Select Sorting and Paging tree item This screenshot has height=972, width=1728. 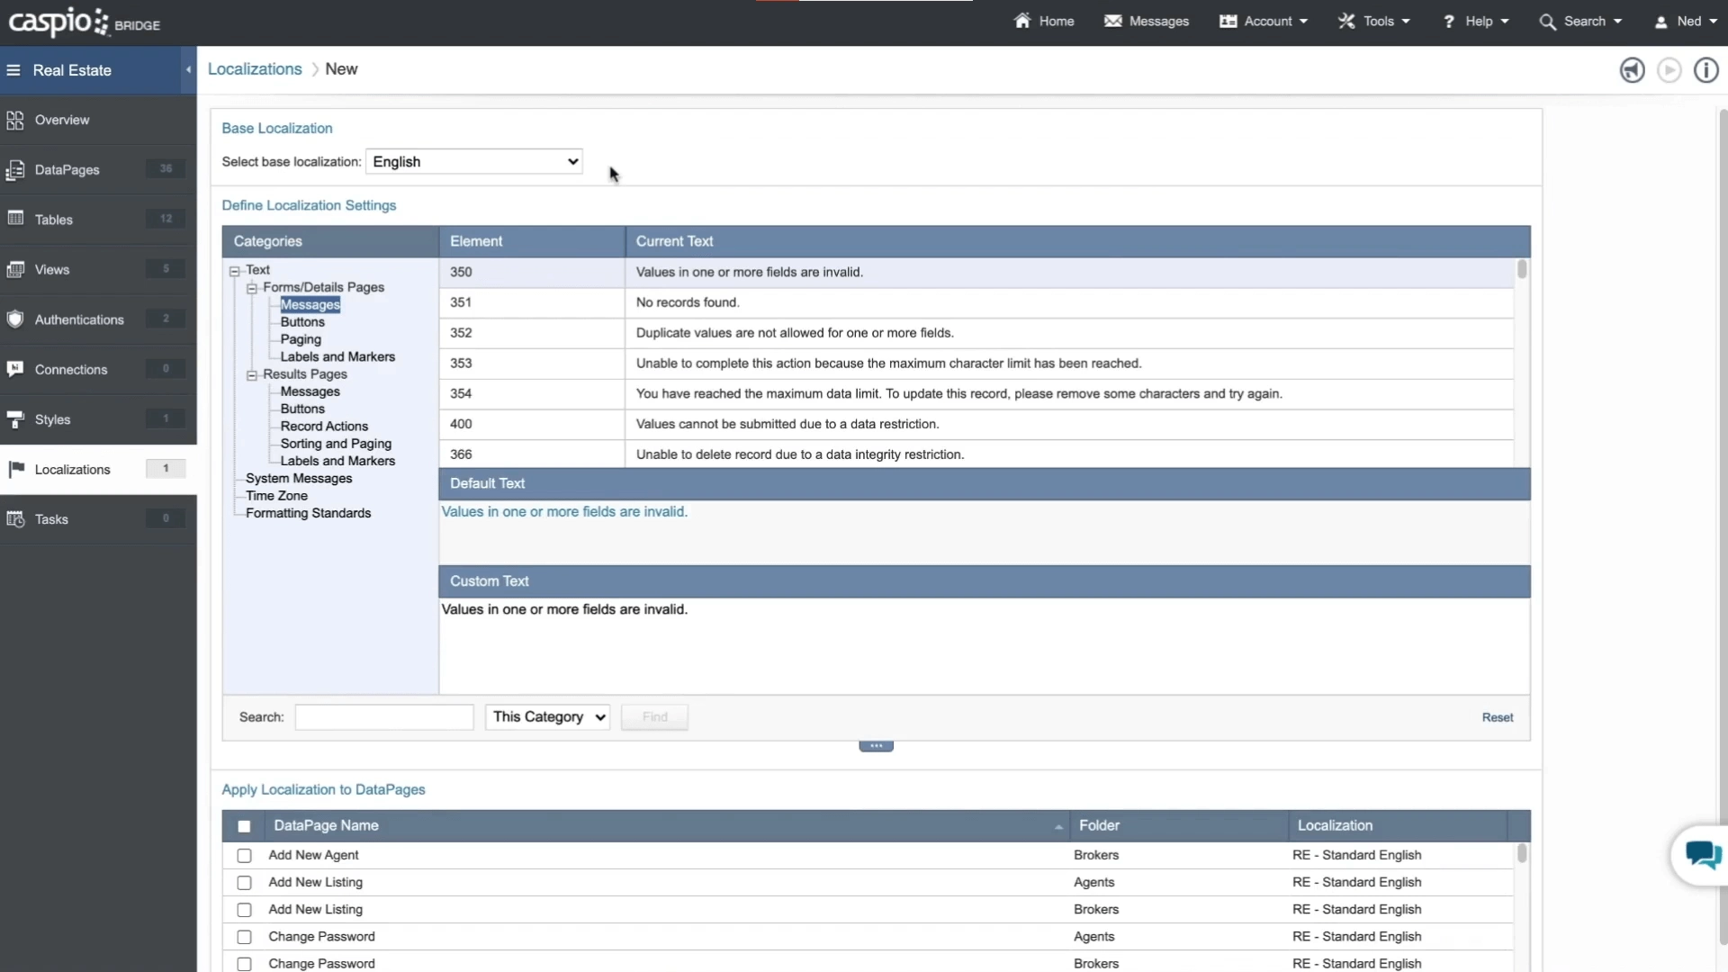click(336, 444)
